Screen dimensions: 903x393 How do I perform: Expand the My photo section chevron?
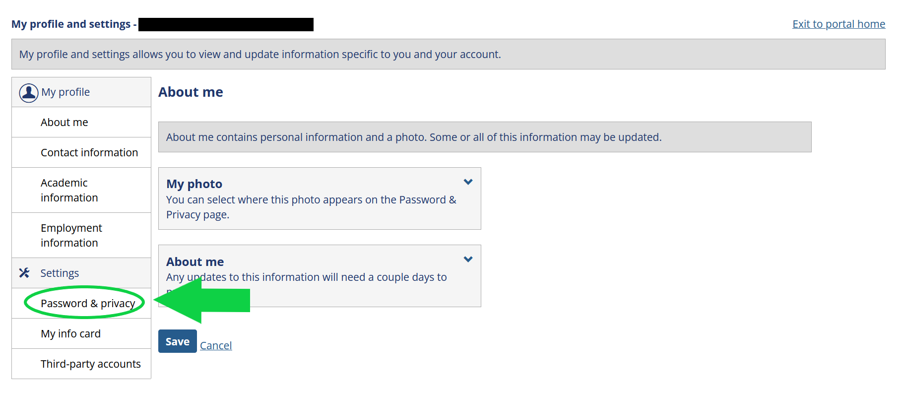(x=468, y=182)
